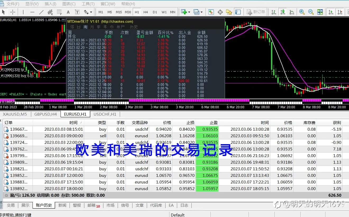Image resolution: width=349 pixels, height=217 pixels.
Task: Select the 年 yearly stats tab in MTDriver
Action: pyautogui.click(x=105, y=27)
